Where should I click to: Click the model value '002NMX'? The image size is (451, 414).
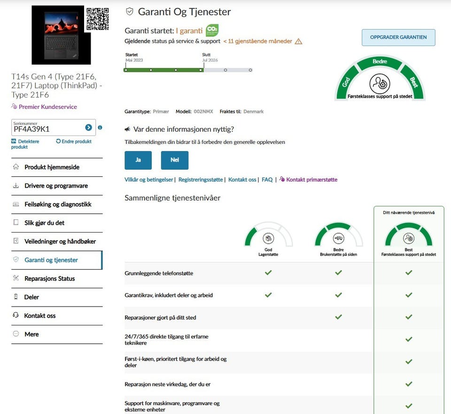[x=203, y=112]
